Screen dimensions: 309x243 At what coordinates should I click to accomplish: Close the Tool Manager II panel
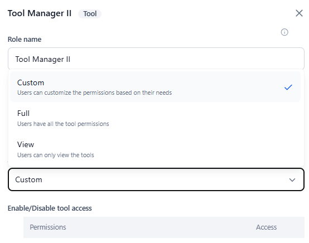coord(299,13)
